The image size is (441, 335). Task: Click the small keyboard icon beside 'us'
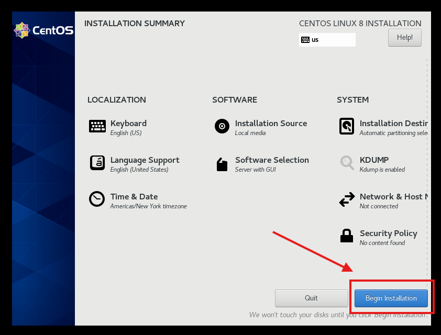[x=305, y=40]
